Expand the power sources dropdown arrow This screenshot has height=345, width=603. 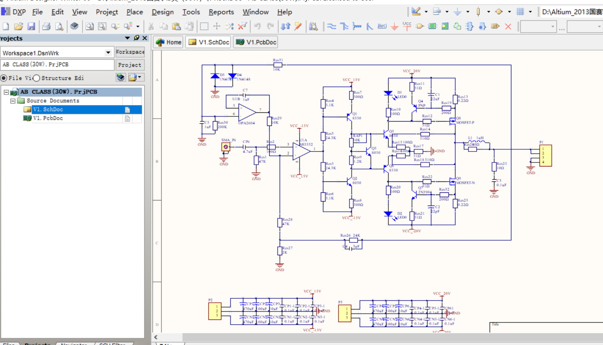pyautogui.click(x=468, y=12)
